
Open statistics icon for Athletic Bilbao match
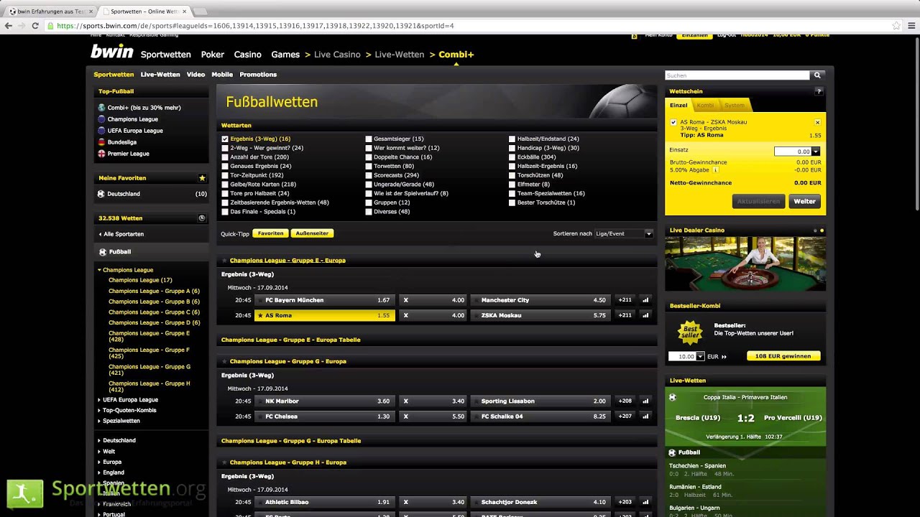click(x=645, y=502)
